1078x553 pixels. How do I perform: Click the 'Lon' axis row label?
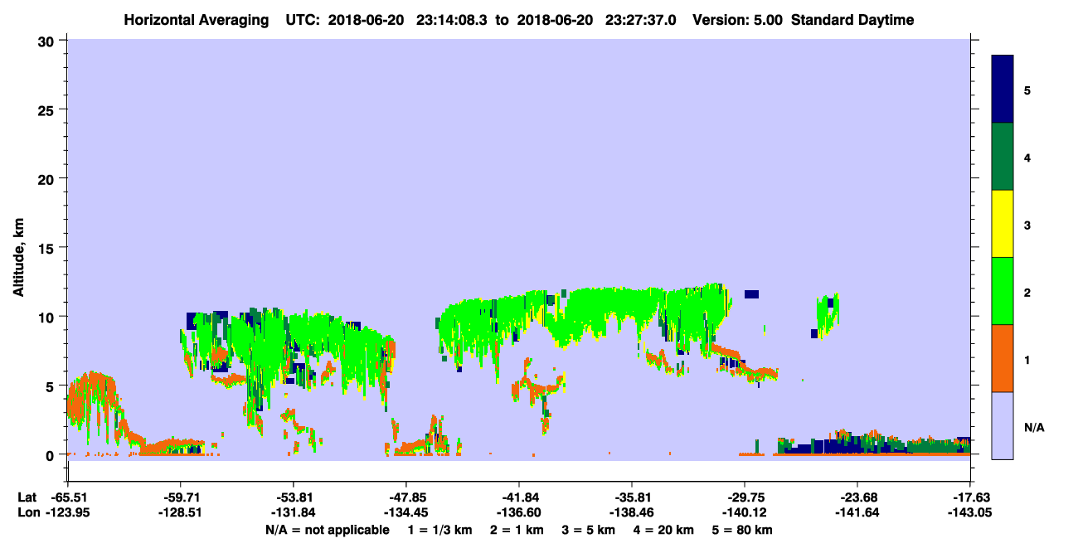click(x=27, y=512)
